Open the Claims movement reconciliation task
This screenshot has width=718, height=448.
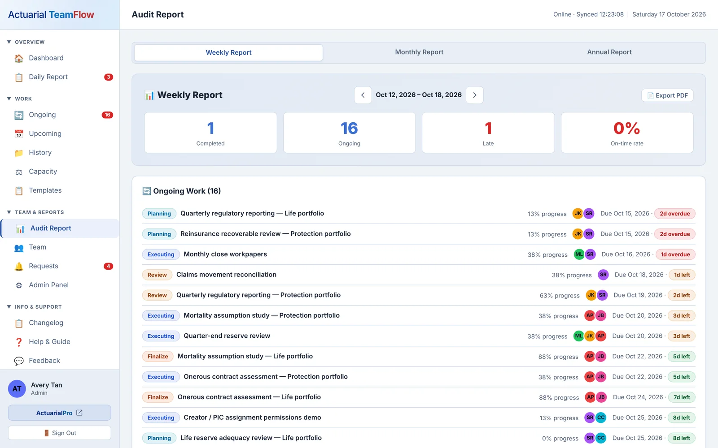point(419,275)
